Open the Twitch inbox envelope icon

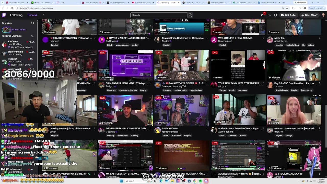[269, 15]
